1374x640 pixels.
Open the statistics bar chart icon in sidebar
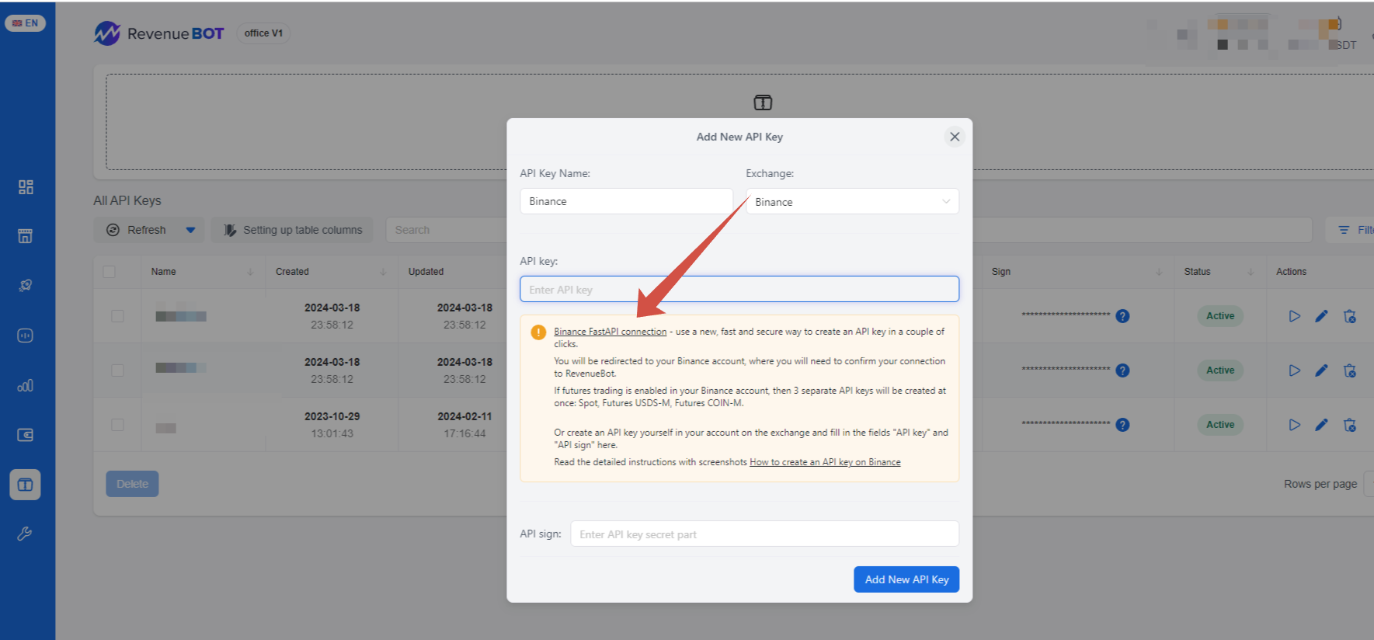pyautogui.click(x=26, y=385)
